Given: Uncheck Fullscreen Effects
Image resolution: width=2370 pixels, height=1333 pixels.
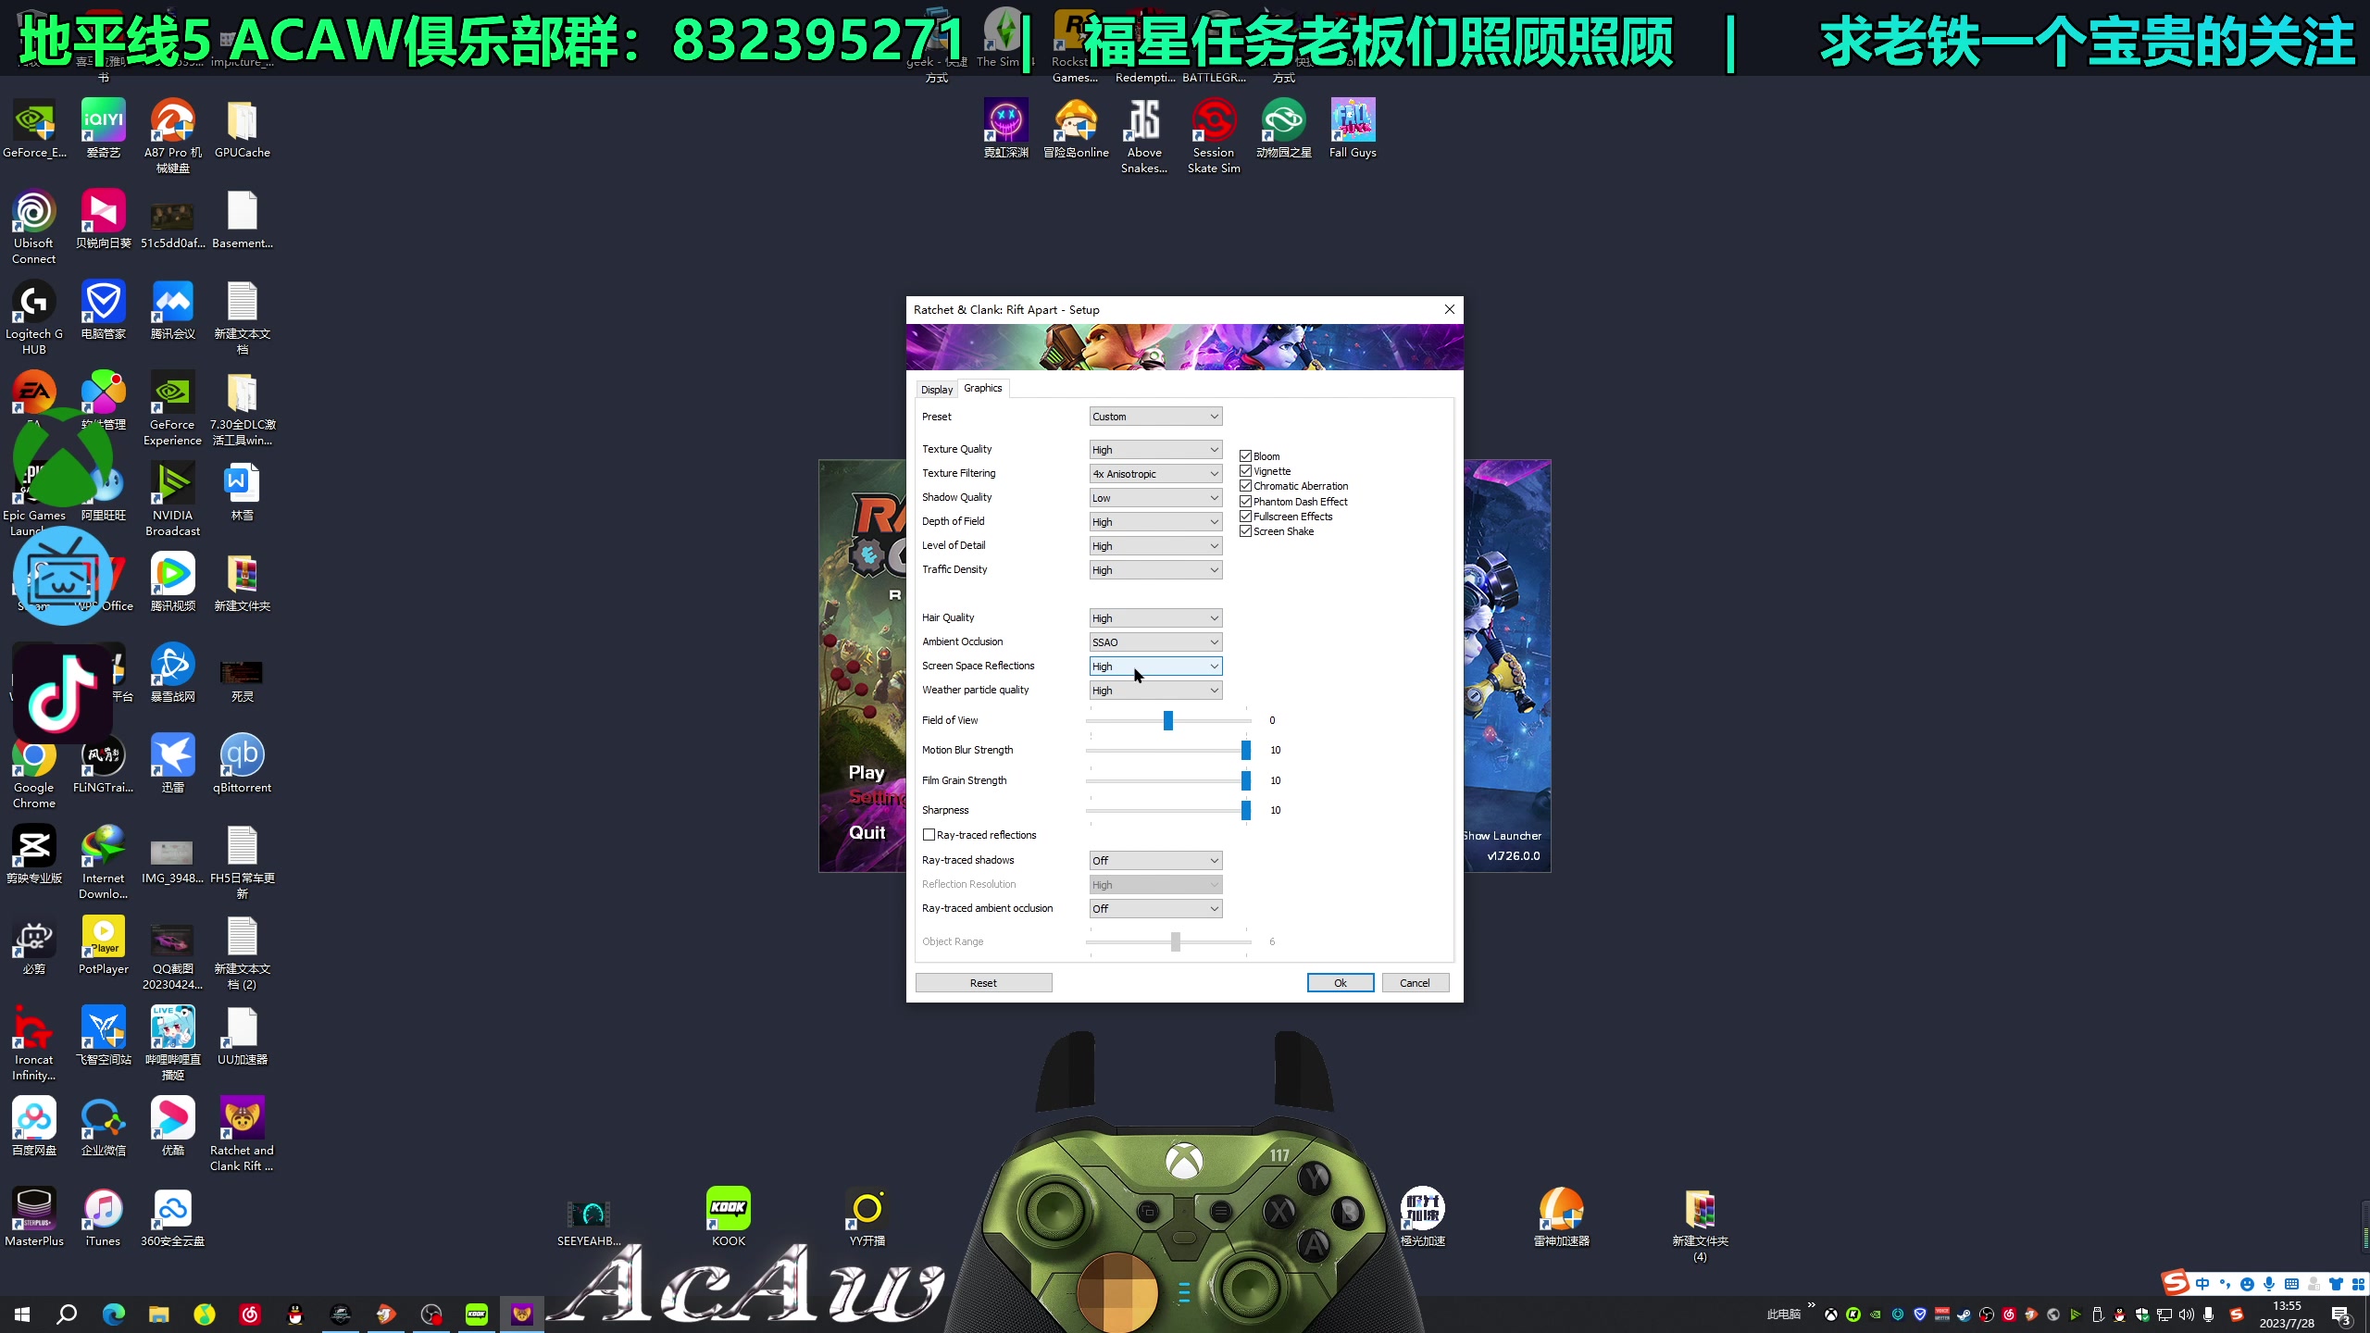Looking at the screenshot, I should click(1245, 516).
